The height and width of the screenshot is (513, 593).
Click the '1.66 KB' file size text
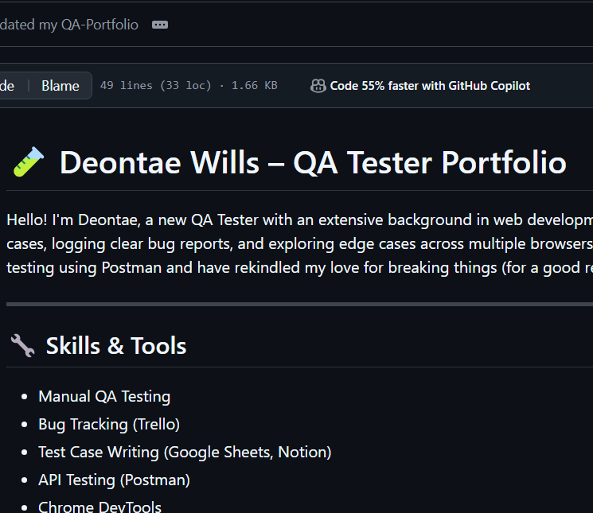point(254,86)
